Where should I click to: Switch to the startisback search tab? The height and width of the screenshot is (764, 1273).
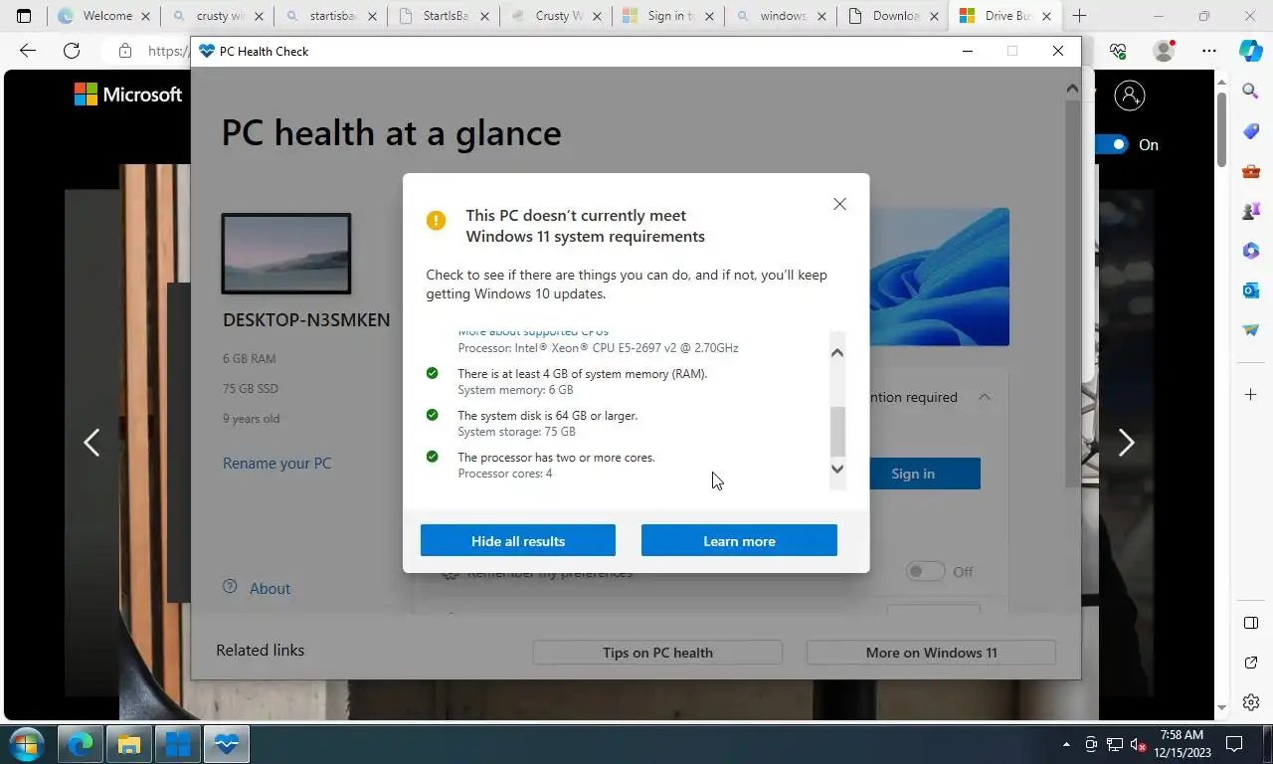(332, 16)
